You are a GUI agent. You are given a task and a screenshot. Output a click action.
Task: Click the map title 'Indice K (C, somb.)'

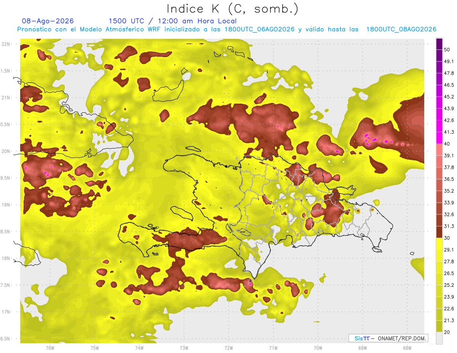233,9
